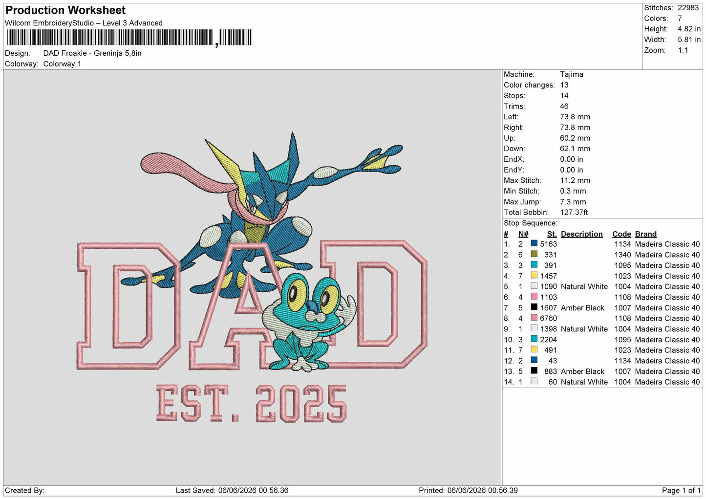This screenshot has width=706, height=499.
Task: Click the 'Description' column header
Action: point(581,234)
